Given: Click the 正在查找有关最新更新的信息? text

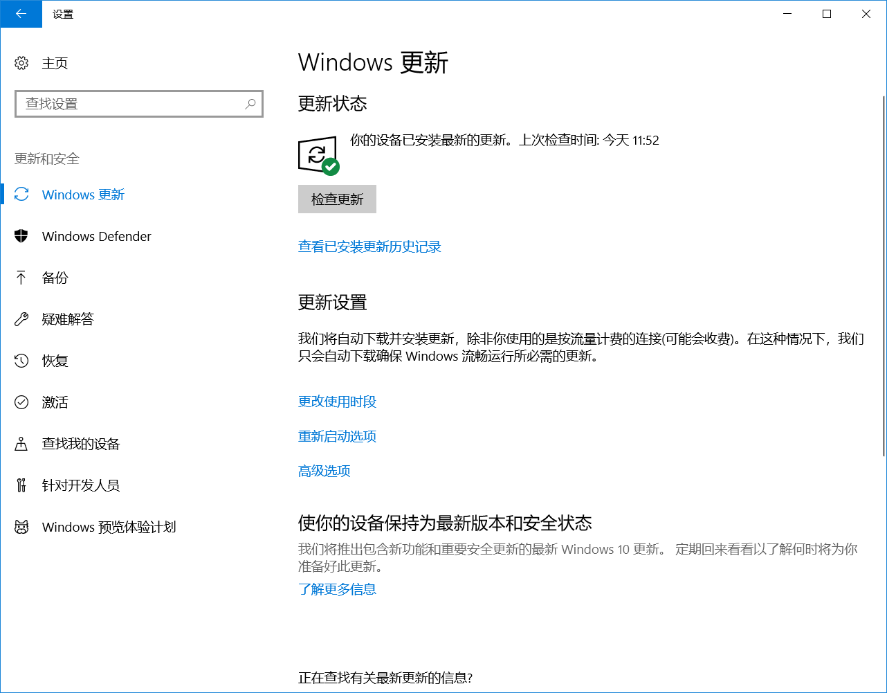Looking at the screenshot, I should pos(385,678).
